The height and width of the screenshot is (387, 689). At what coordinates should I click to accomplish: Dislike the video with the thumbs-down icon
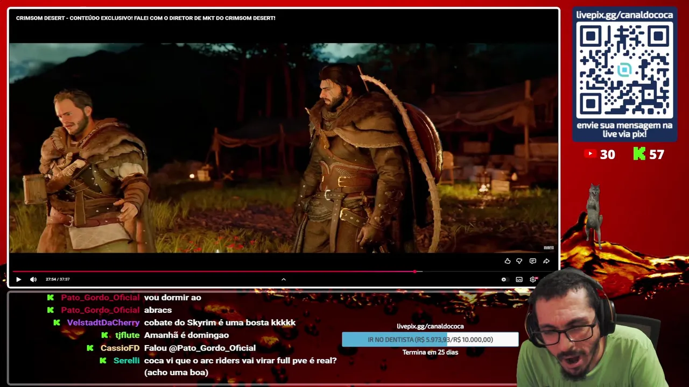pyautogui.click(x=519, y=261)
